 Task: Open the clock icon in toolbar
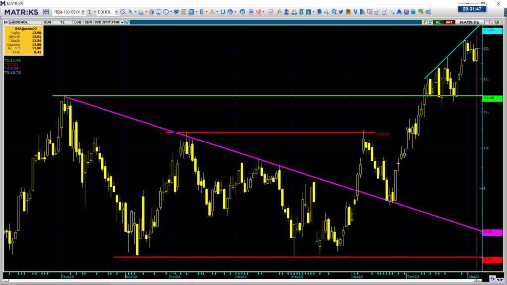[x=166, y=12]
